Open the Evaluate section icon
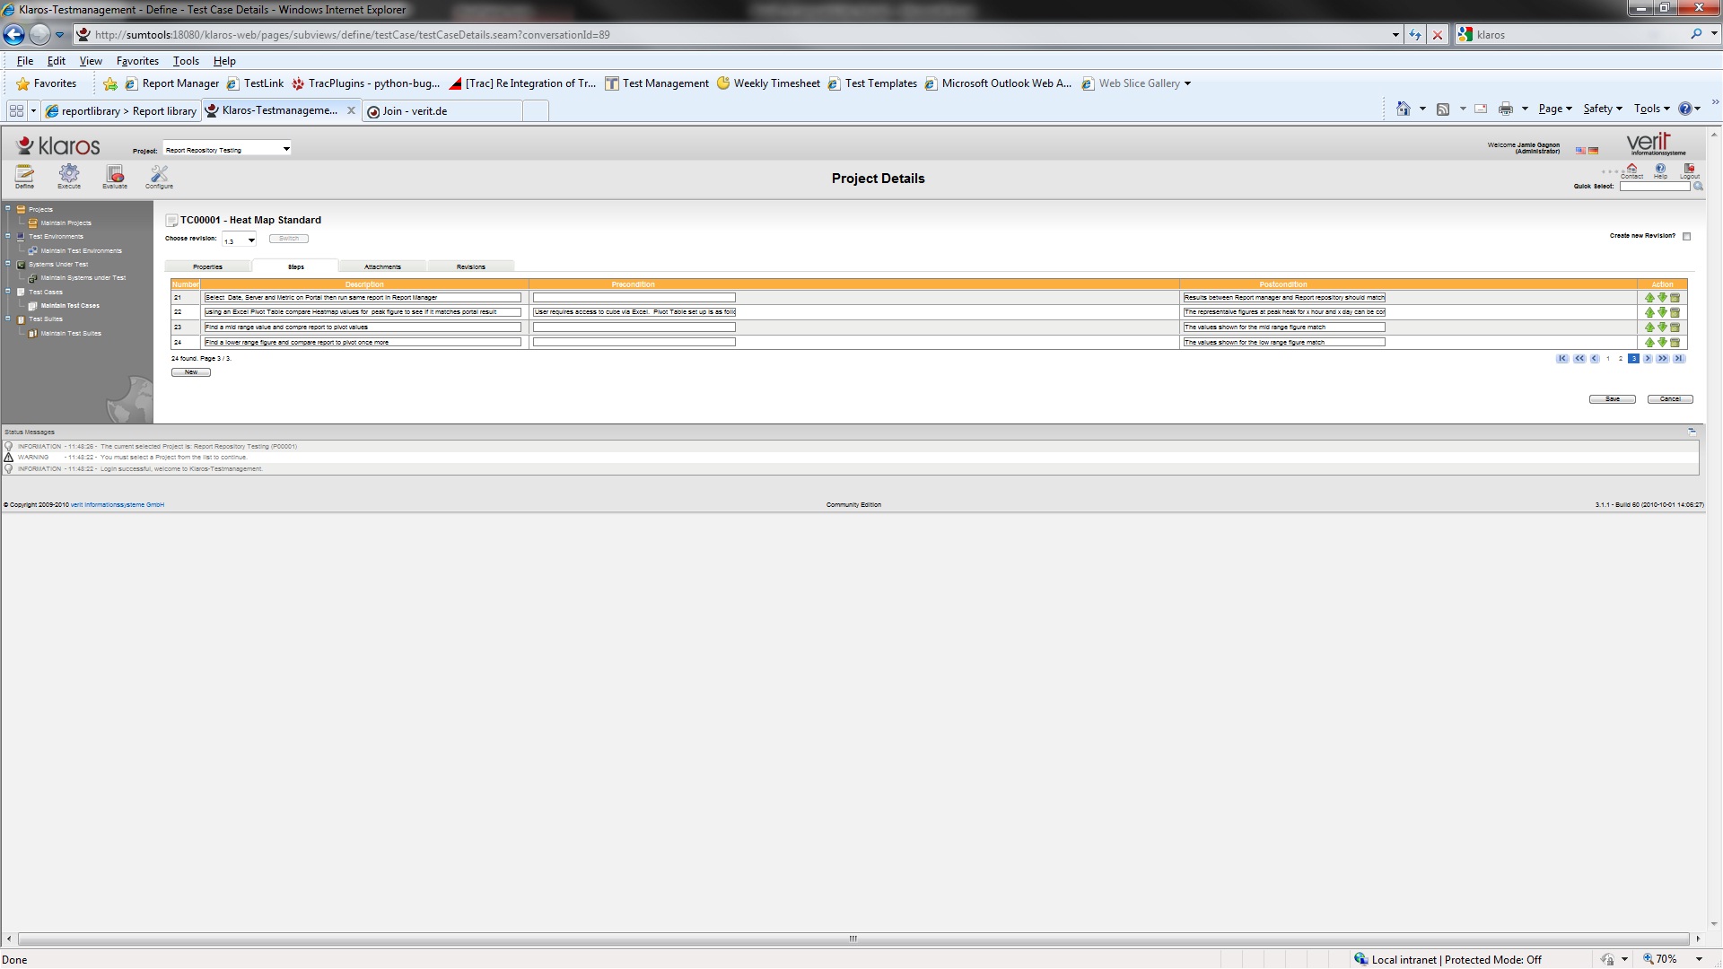The width and height of the screenshot is (1723, 969). 115,174
